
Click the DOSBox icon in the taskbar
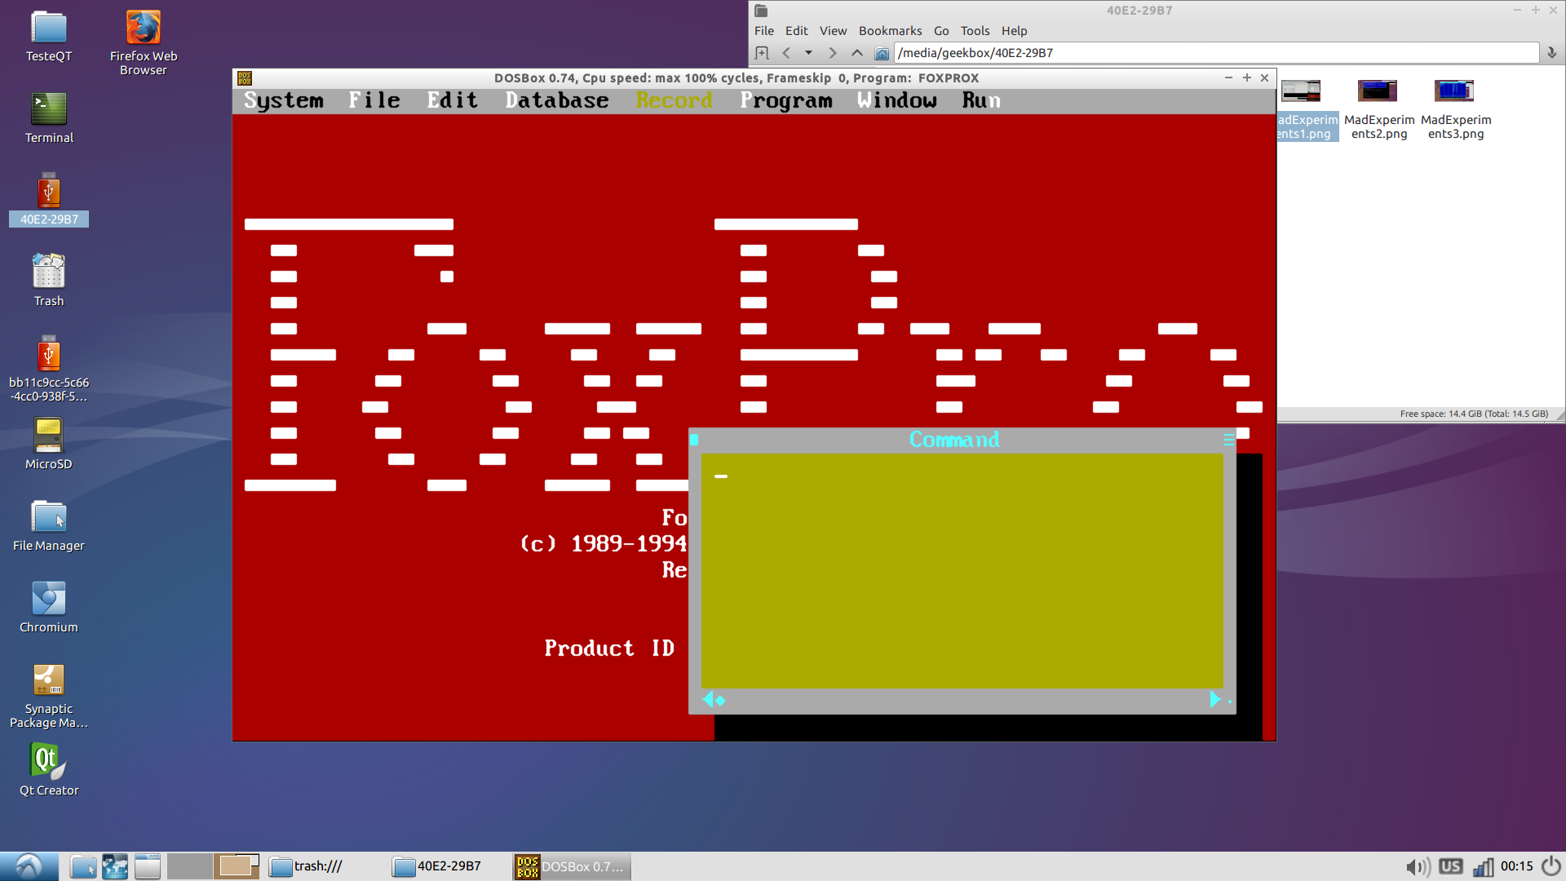[526, 866]
